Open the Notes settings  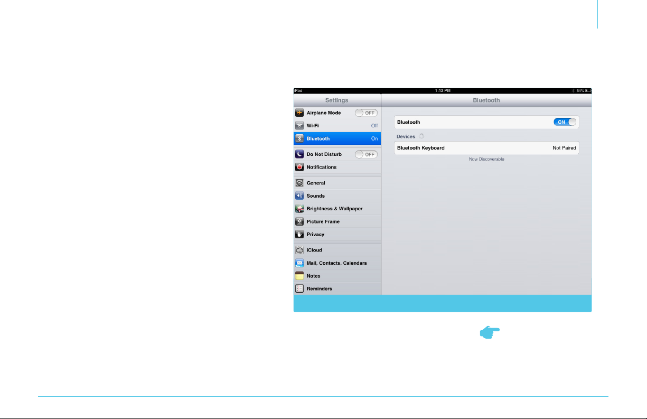point(337,276)
